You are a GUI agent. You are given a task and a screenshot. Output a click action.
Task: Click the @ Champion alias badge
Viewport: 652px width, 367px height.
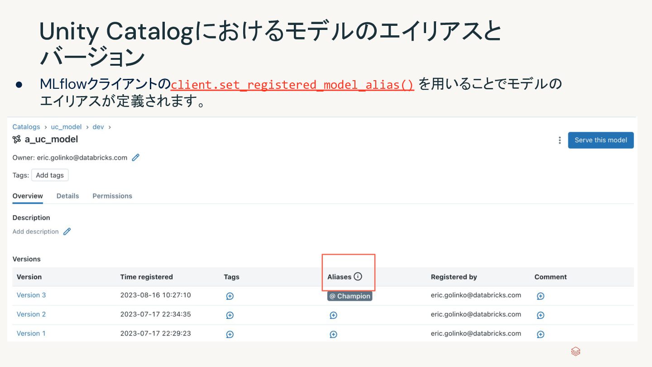tap(350, 296)
